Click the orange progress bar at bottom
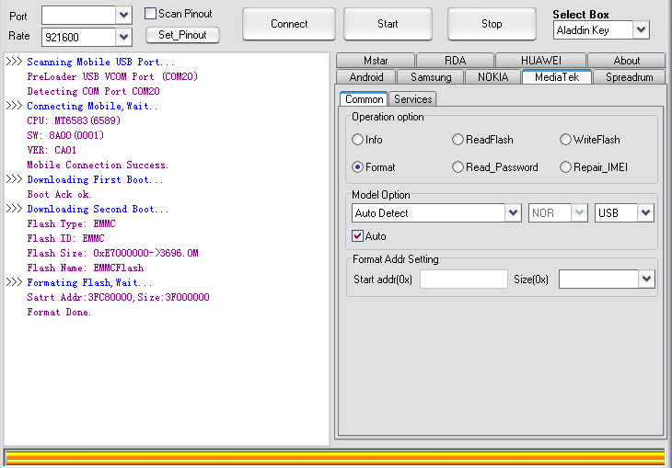Screen dimensions: 672x468 (x=335, y=457)
